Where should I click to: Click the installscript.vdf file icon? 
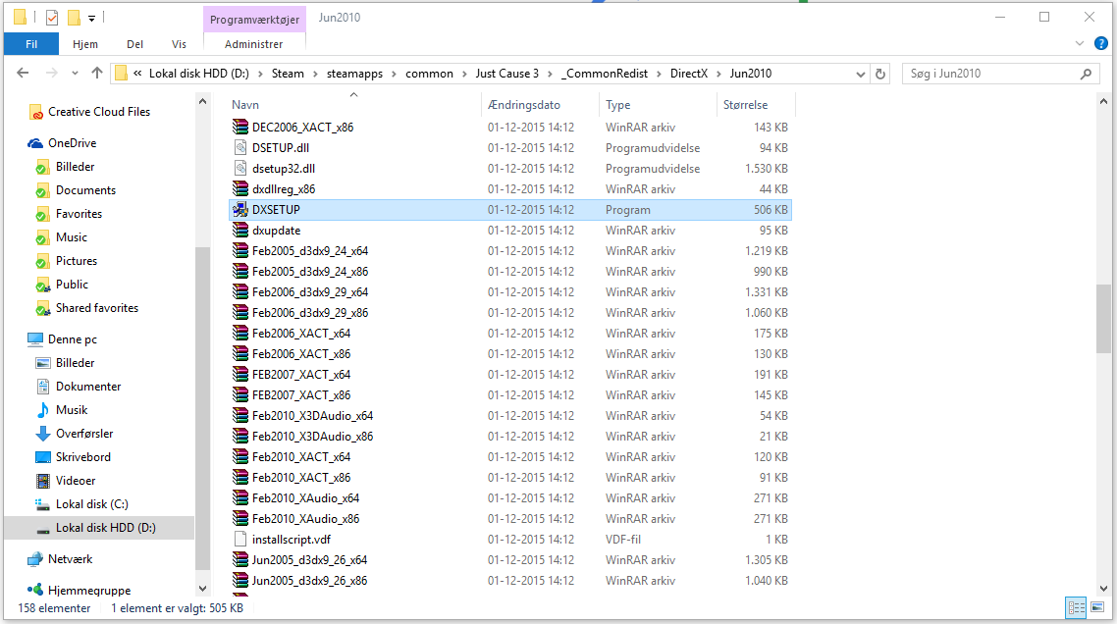[240, 540]
